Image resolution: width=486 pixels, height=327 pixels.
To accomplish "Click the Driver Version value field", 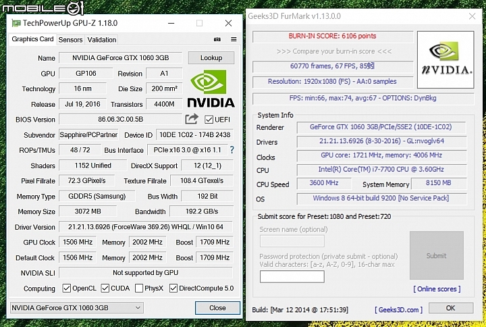I will click(146, 227).
